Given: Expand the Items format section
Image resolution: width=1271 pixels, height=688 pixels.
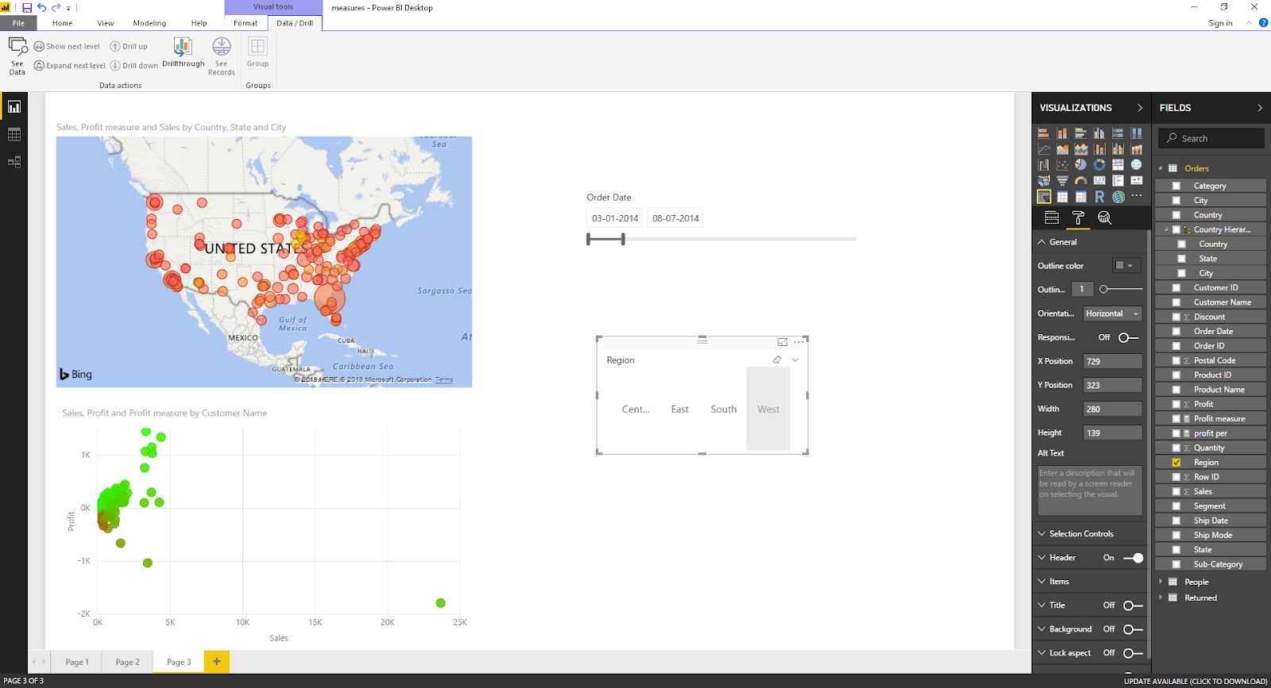Looking at the screenshot, I should click(x=1042, y=582).
